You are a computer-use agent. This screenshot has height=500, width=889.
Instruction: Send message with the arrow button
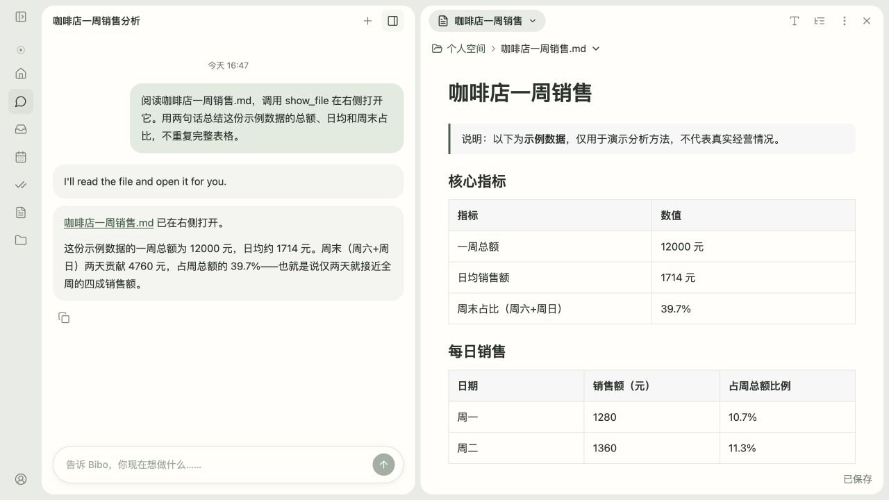click(383, 465)
